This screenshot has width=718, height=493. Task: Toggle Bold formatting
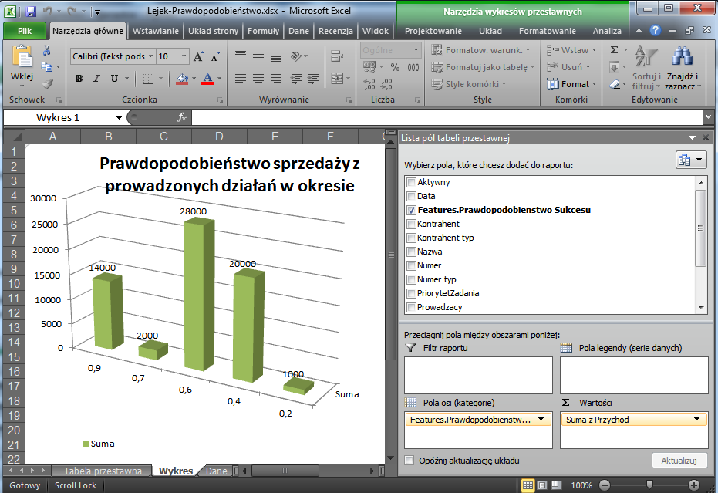[x=79, y=79]
